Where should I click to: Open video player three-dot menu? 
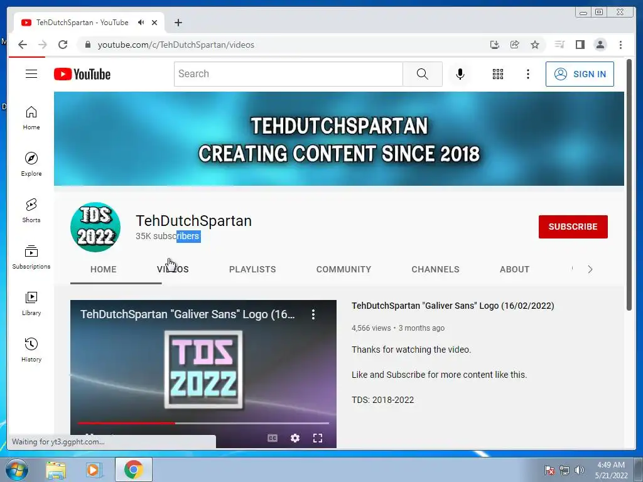tap(313, 314)
